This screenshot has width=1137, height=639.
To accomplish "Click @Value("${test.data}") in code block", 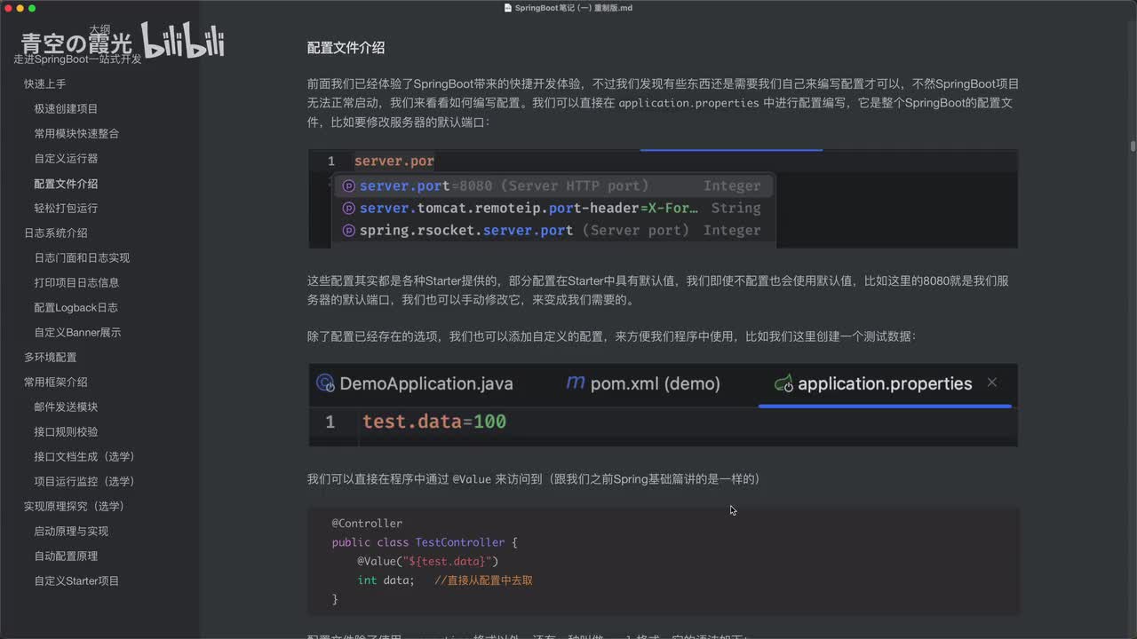I will pos(428,562).
